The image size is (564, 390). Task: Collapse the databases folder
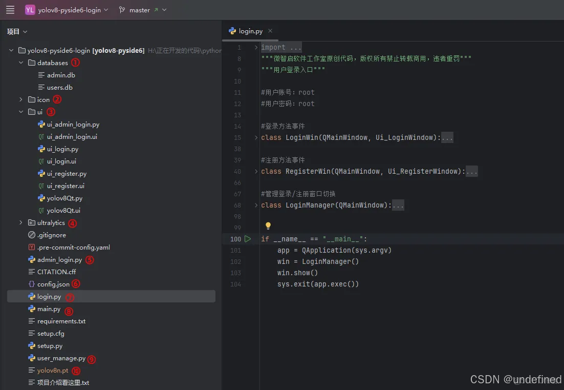[21, 63]
